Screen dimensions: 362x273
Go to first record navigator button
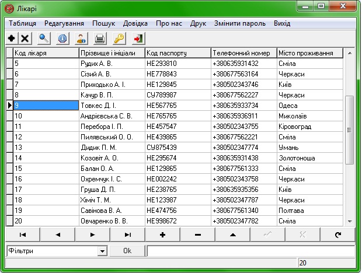click(23, 235)
